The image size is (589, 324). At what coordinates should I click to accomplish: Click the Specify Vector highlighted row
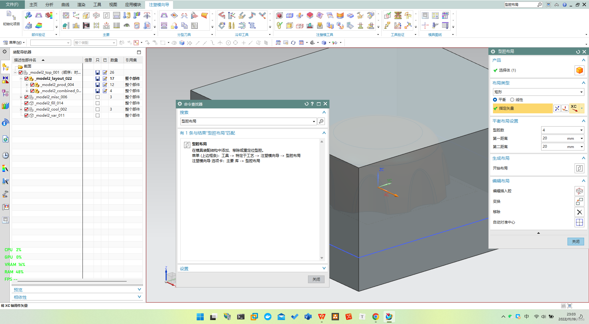pos(522,108)
